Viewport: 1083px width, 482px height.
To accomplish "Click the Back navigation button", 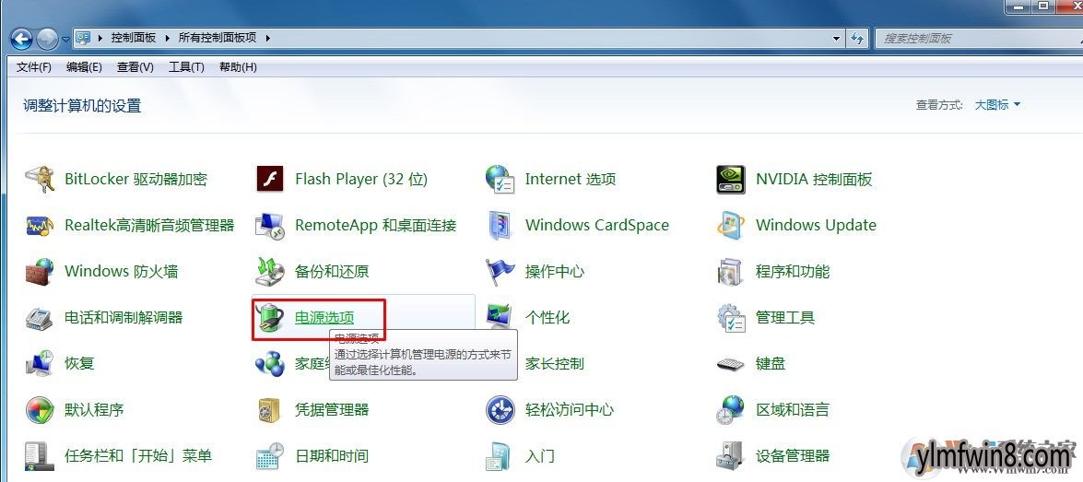I will (x=23, y=38).
